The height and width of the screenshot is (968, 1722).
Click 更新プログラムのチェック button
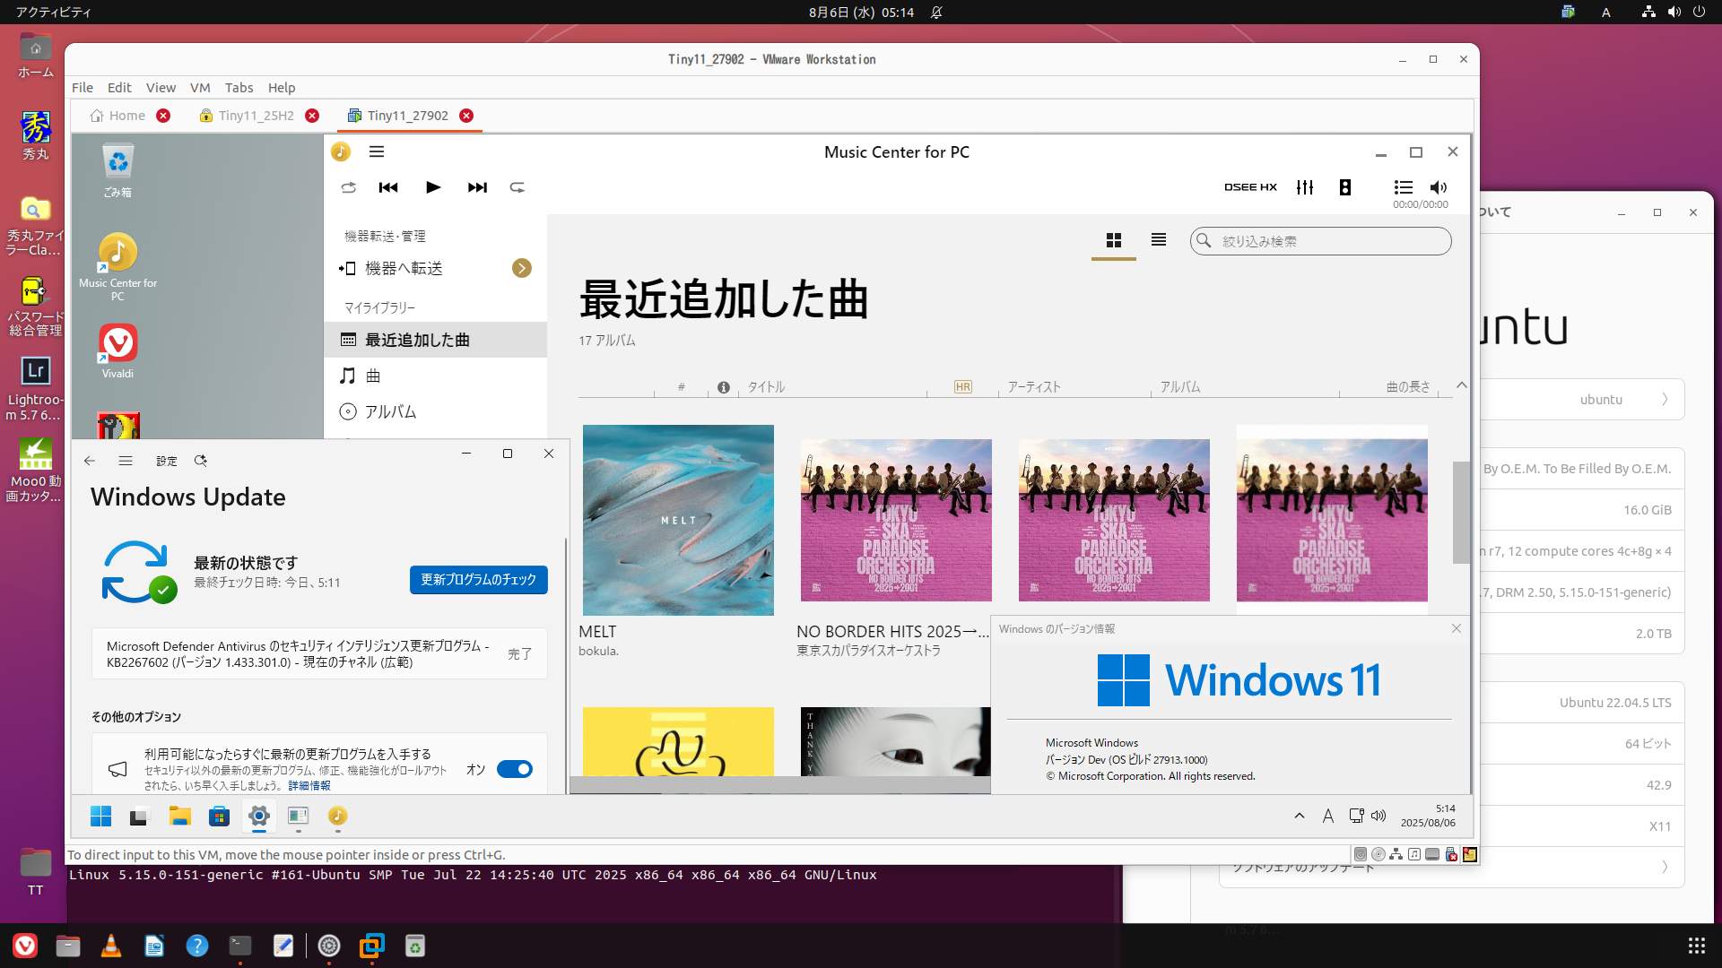coord(479,580)
